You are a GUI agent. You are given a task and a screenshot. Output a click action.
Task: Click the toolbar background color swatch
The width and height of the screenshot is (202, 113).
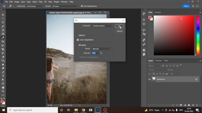(4, 103)
